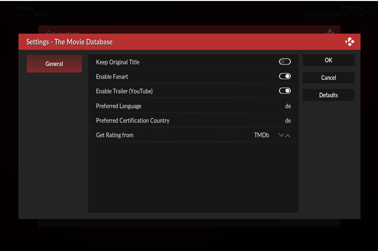Confirm settings with the OK button
Viewport: 378px width, 251px height.
[x=328, y=60]
